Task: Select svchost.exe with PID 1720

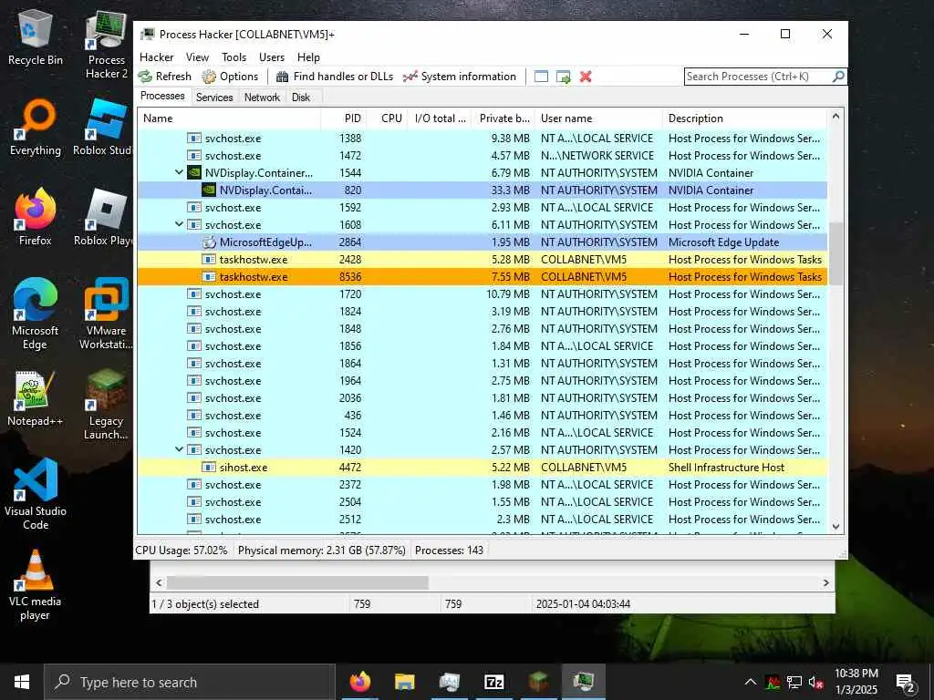Action: 483,294
